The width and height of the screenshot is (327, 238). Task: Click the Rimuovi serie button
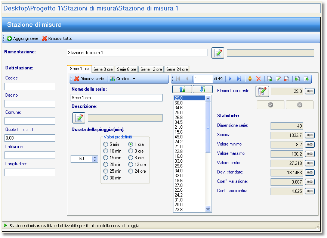click(x=89, y=79)
